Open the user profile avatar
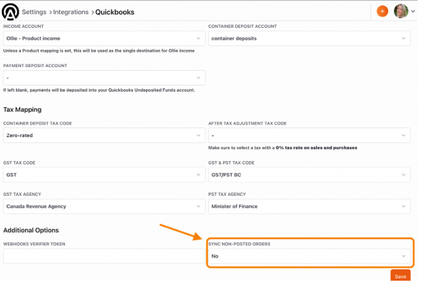This screenshot has width=421, height=289. point(401,11)
